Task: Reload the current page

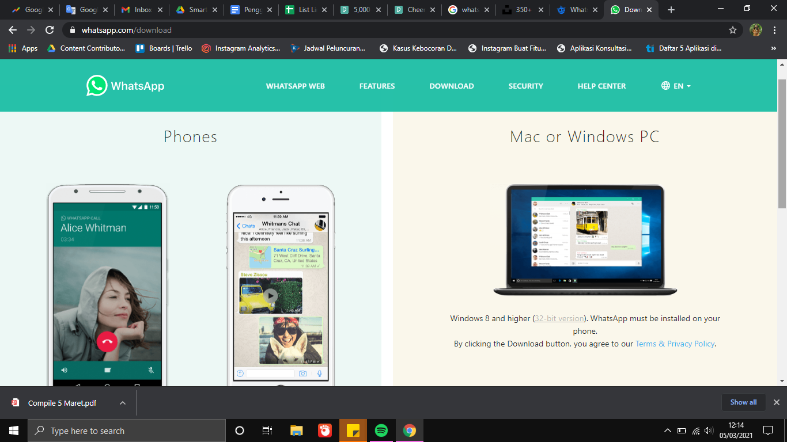Action: [x=50, y=30]
